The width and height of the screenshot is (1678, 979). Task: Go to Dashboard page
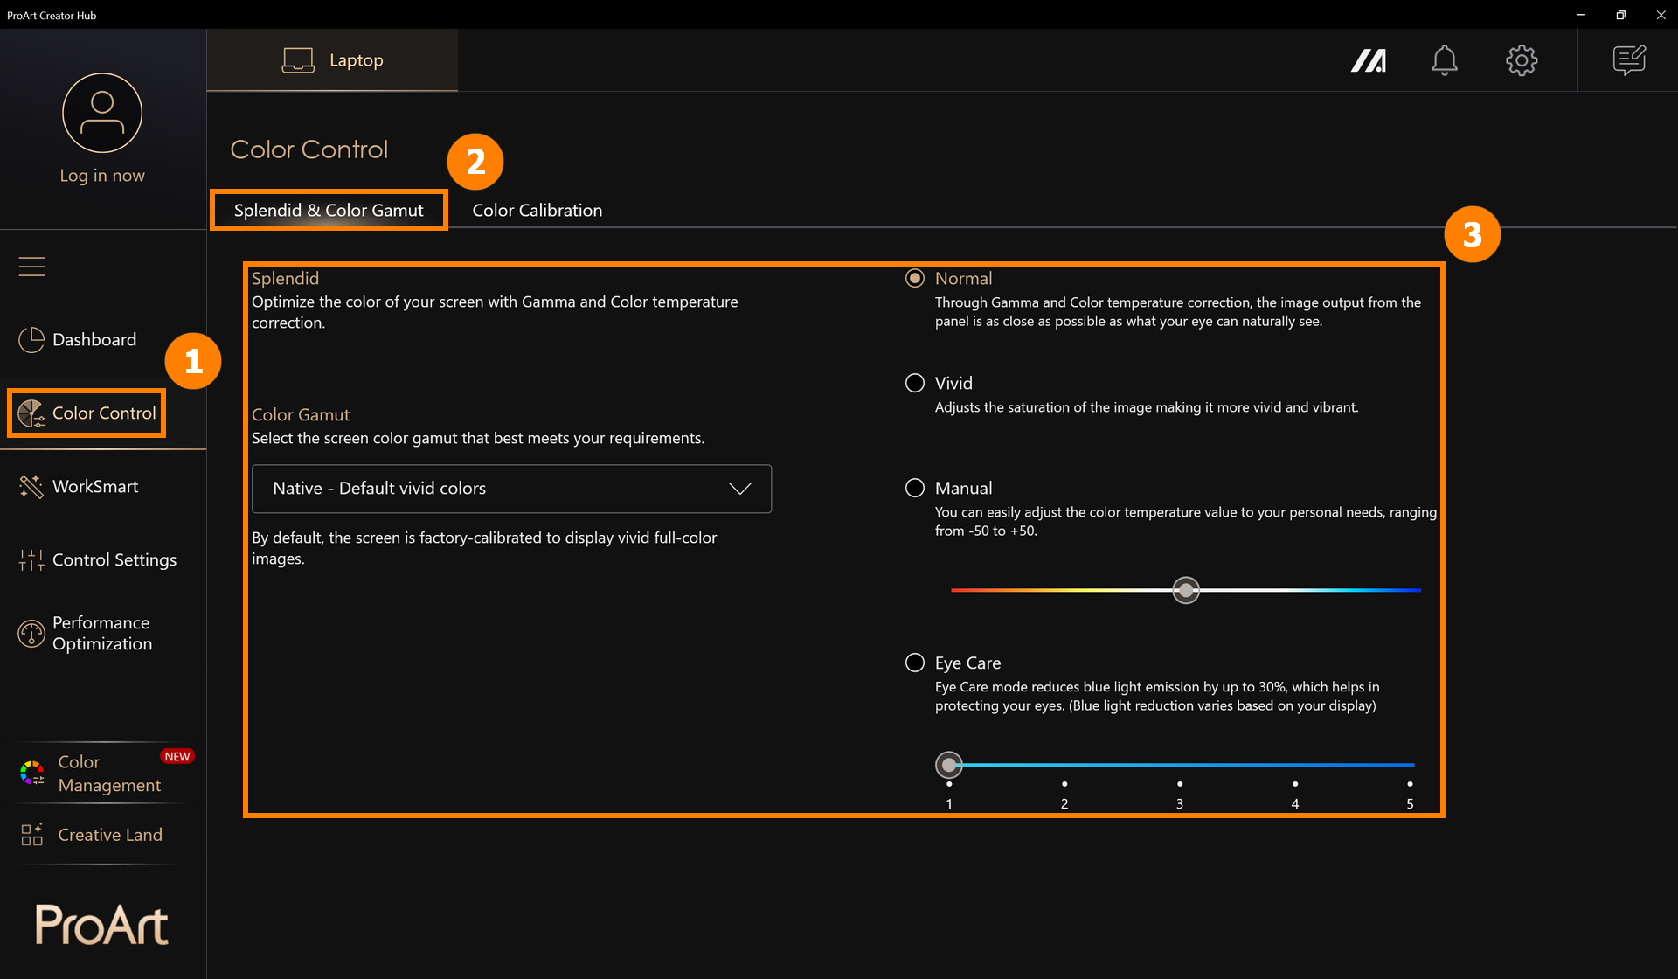tap(94, 340)
